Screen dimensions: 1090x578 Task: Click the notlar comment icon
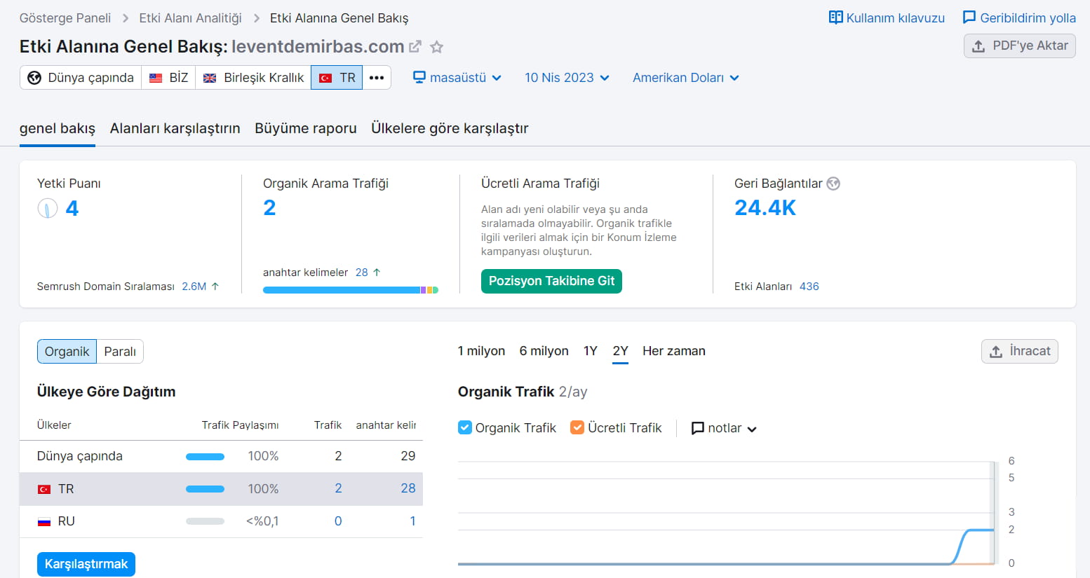coord(698,428)
